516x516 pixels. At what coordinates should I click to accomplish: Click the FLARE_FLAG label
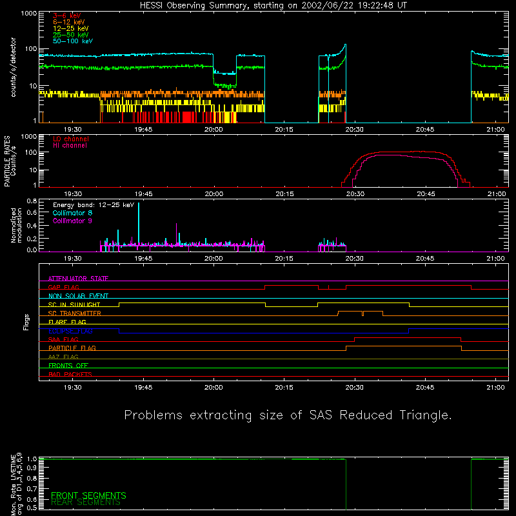pos(67,322)
